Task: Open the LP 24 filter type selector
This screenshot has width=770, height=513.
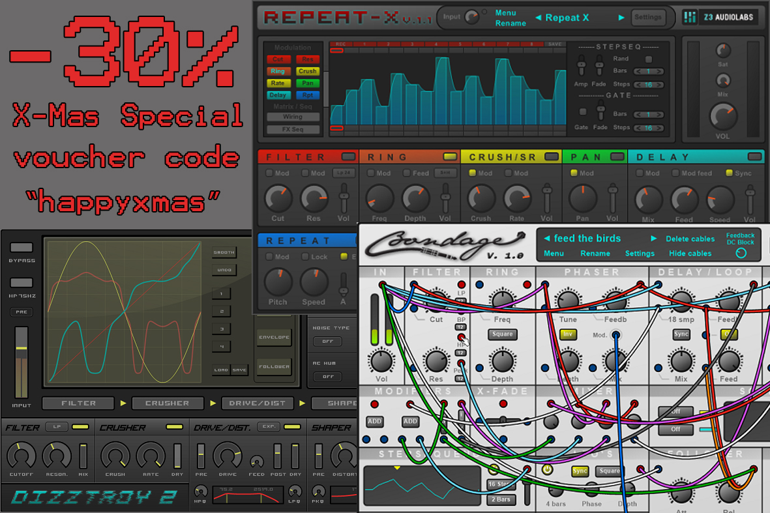Action: click(344, 173)
